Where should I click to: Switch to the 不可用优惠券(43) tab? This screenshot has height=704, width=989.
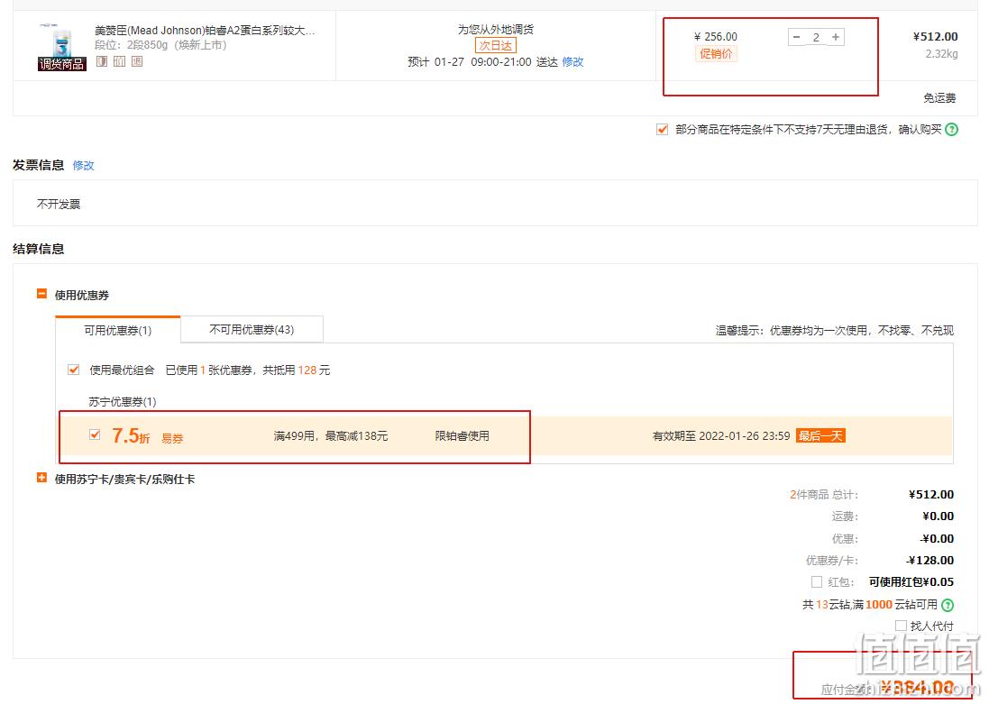[252, 329]
